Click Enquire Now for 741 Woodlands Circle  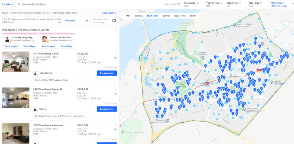point(107,73)
